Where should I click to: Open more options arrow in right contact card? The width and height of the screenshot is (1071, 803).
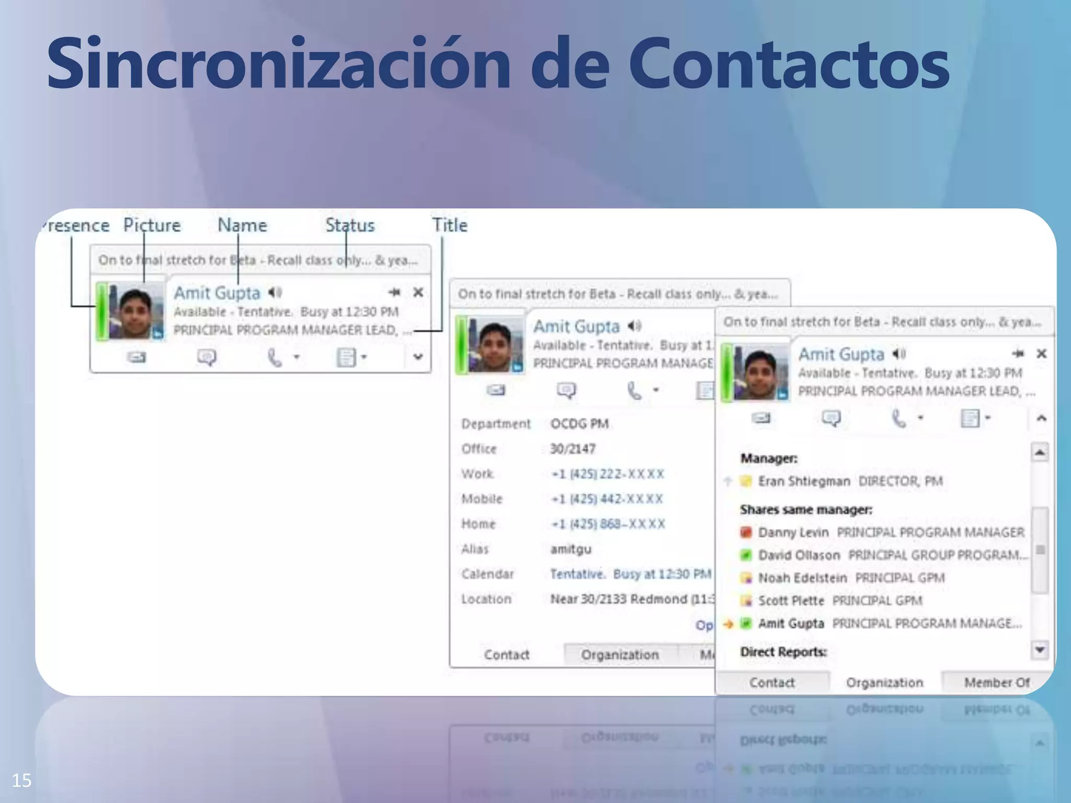[988, 417]
